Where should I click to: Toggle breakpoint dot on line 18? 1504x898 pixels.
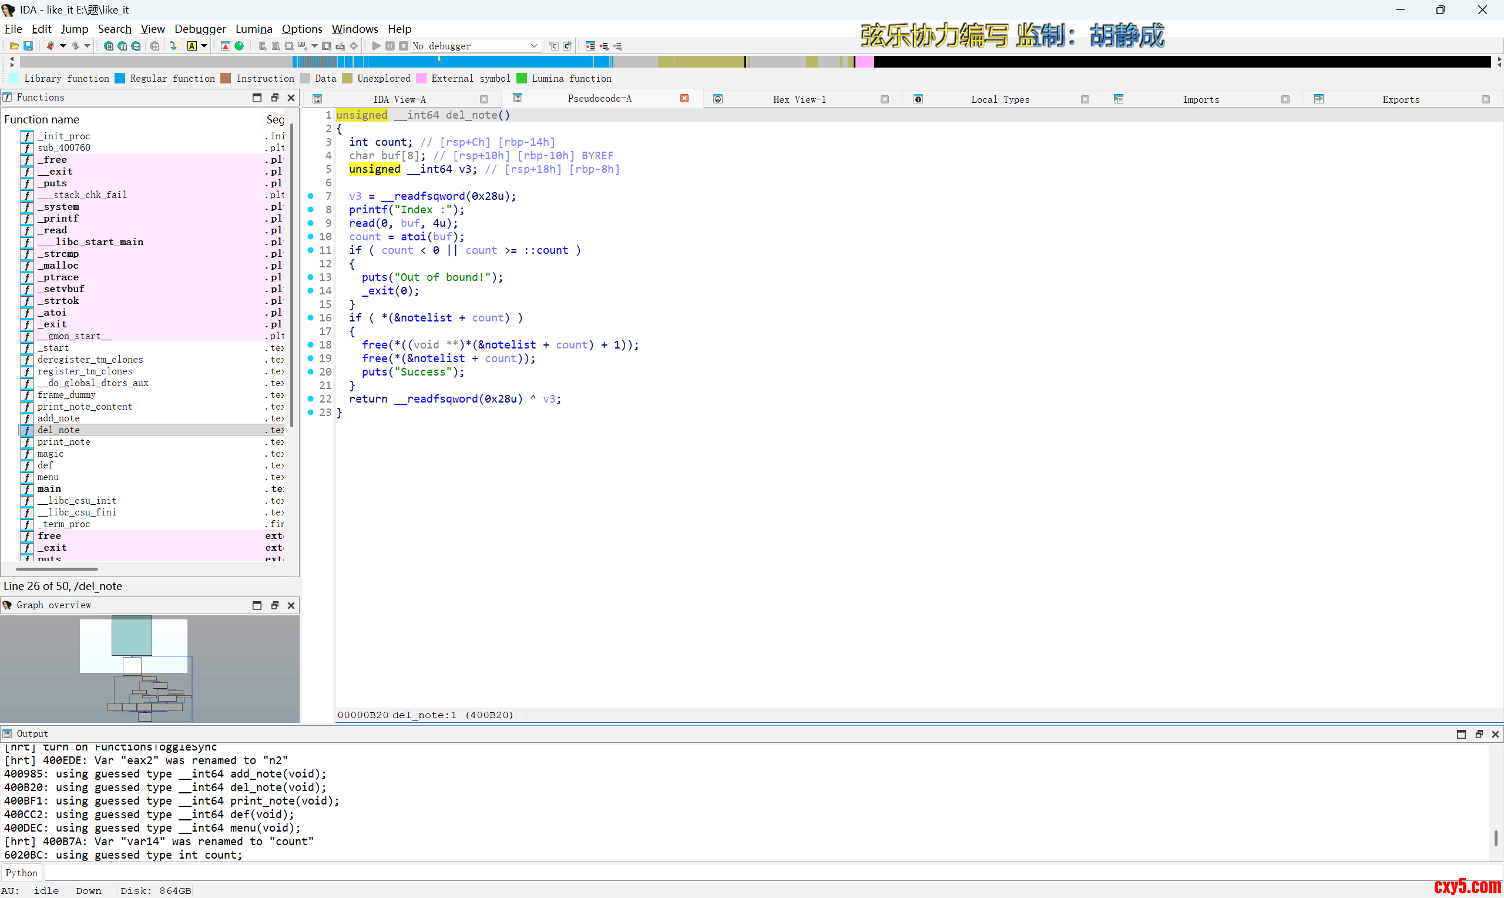[311, 344]
